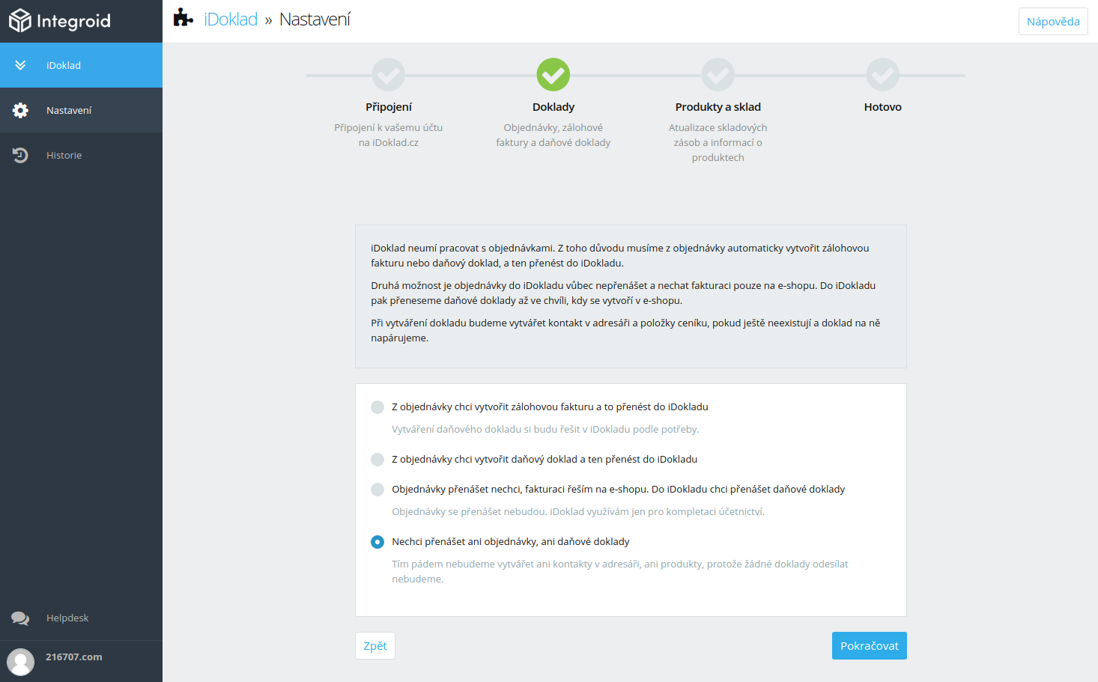Click the Nastavení gear icon

coord(20,110)
